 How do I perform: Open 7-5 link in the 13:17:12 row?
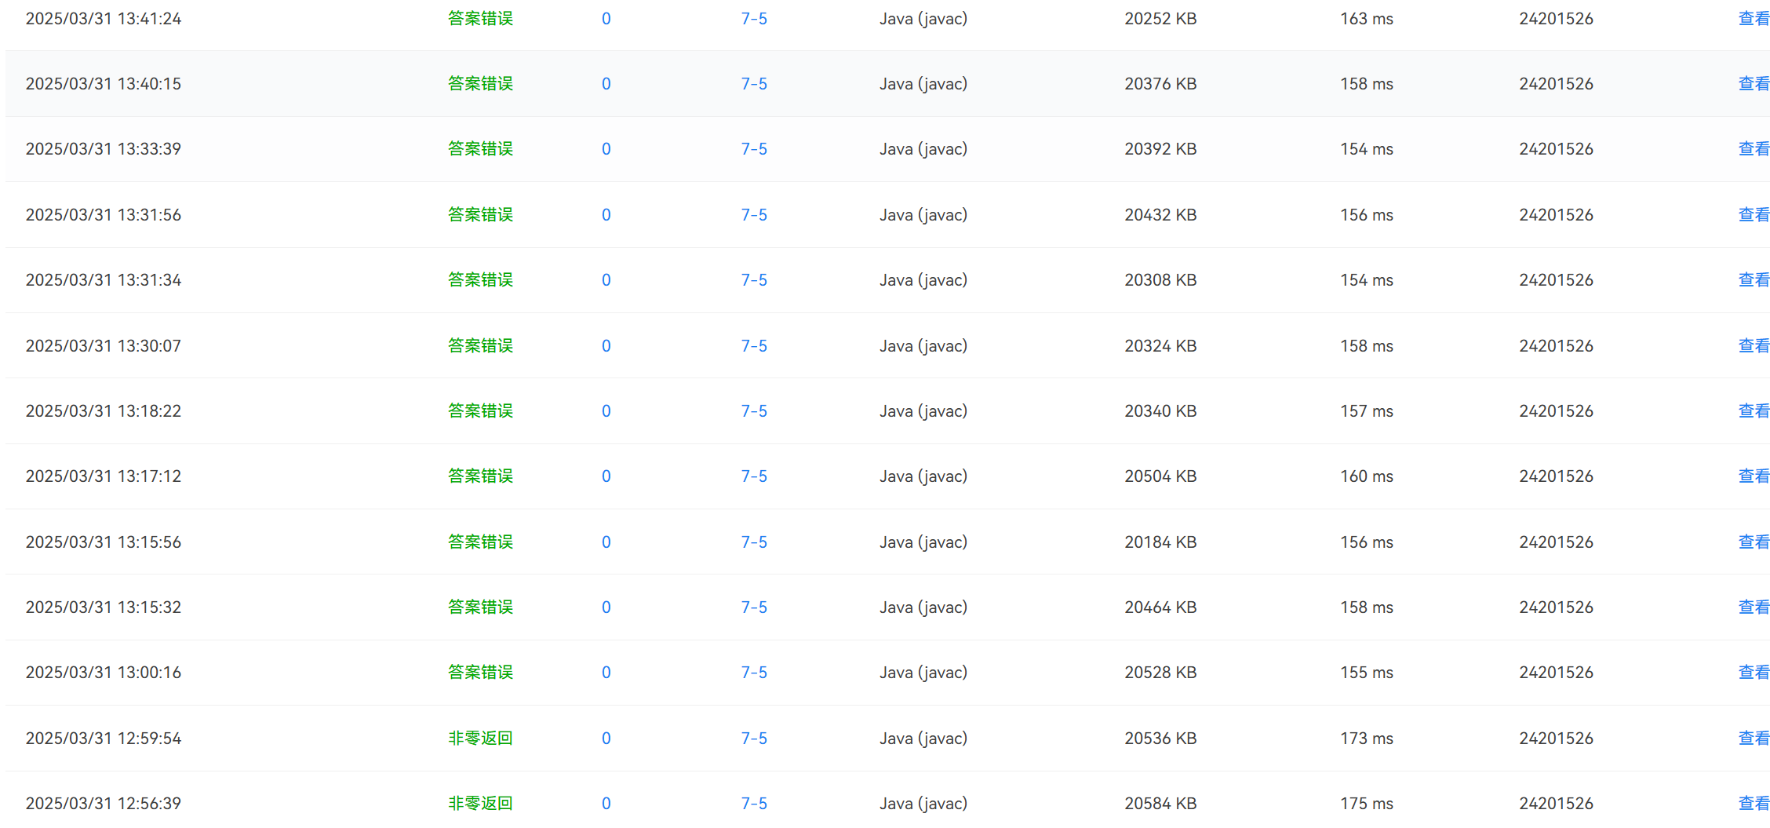[x=754, y=476]
